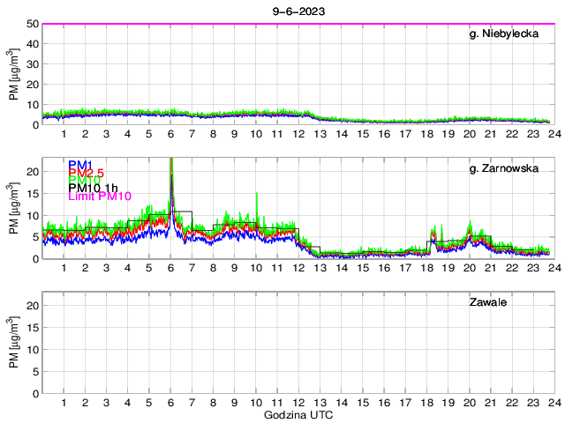The height and width of the screenshot is (423, 565).
Task: Click hour 12 tick below the Zawale chart
Action: pos(298,404)
